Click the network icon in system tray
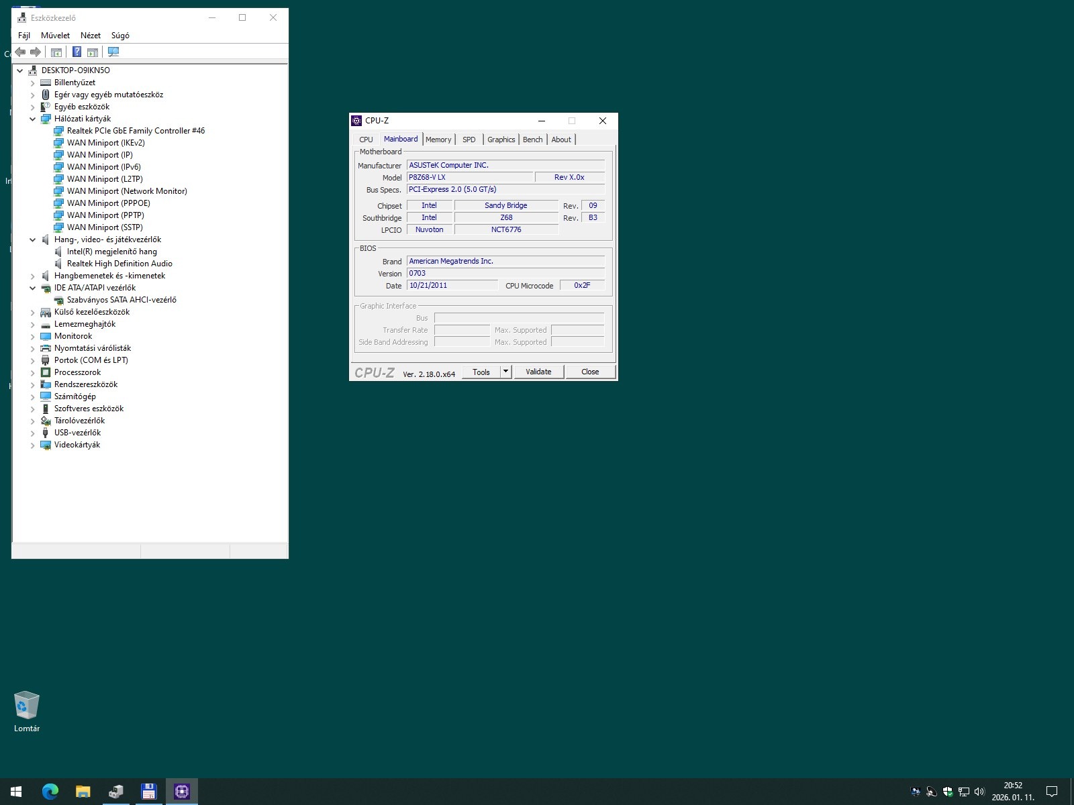 click(964, 792)
